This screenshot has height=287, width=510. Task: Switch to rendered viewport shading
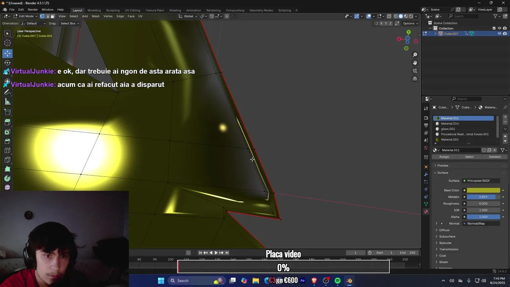pos(411,16)
